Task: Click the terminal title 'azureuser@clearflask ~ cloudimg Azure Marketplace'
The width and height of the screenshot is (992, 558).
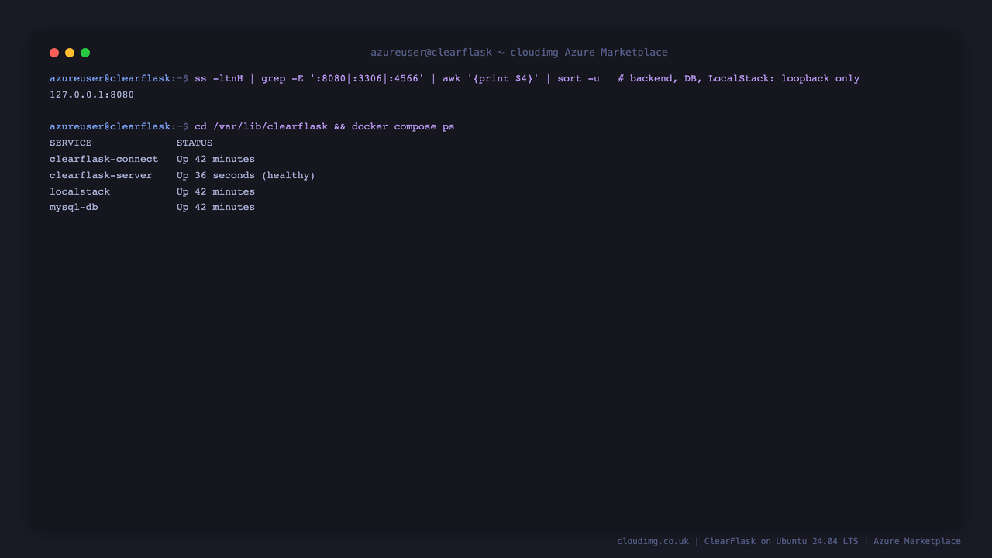Action: pyautogui.click(x=519, y=53)
